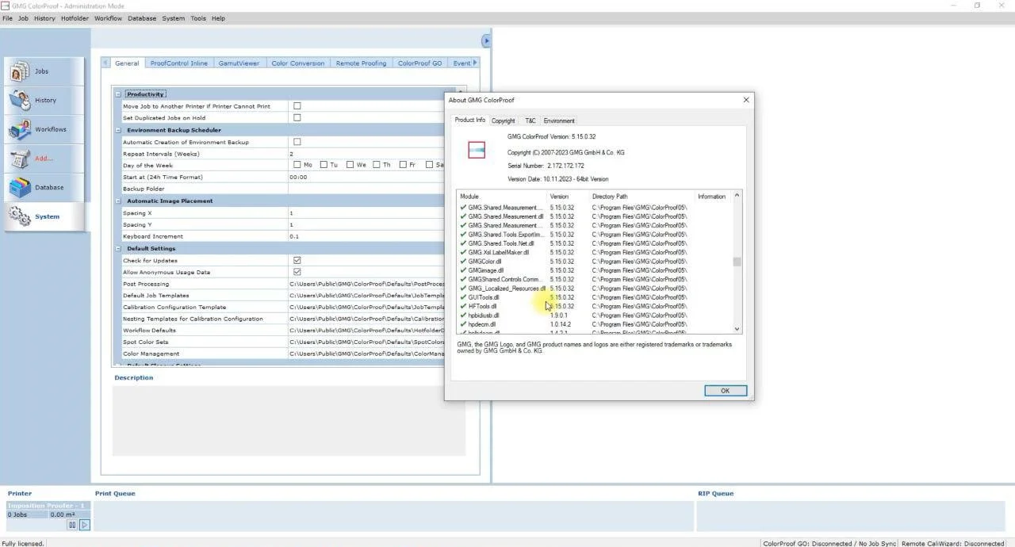Tick the Fr day checkbox
Image resolution: width=1015 pixels, height=547 pixels.
click(x=403, y=165)
